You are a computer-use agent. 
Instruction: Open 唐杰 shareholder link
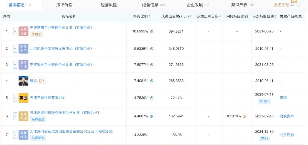[x=33, y=81]
